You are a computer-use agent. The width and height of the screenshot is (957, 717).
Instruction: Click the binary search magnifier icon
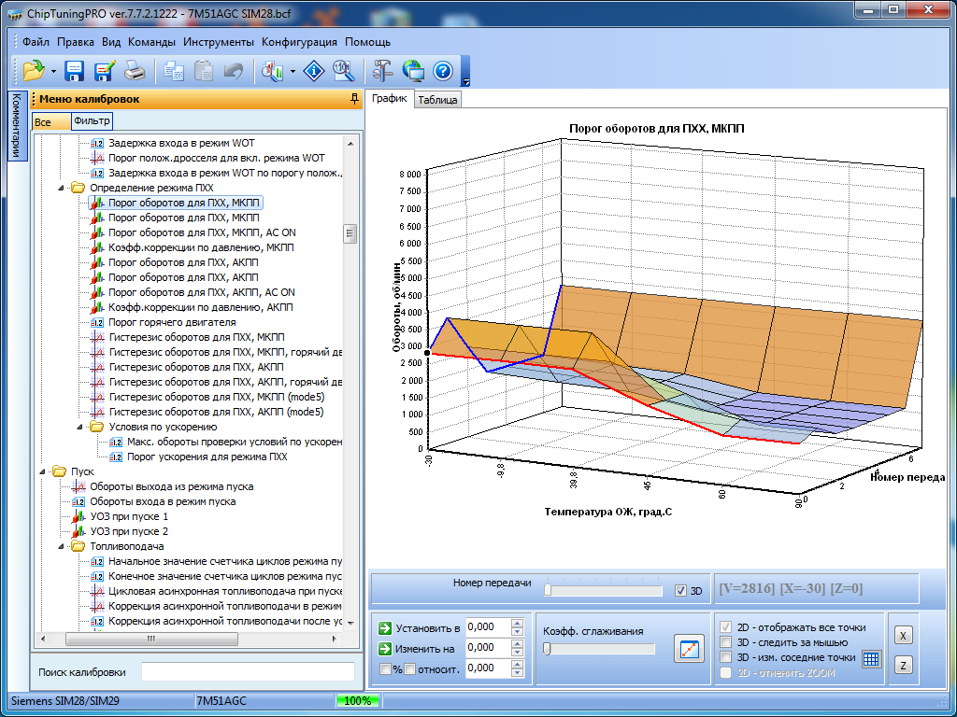(x=343, y=70)
